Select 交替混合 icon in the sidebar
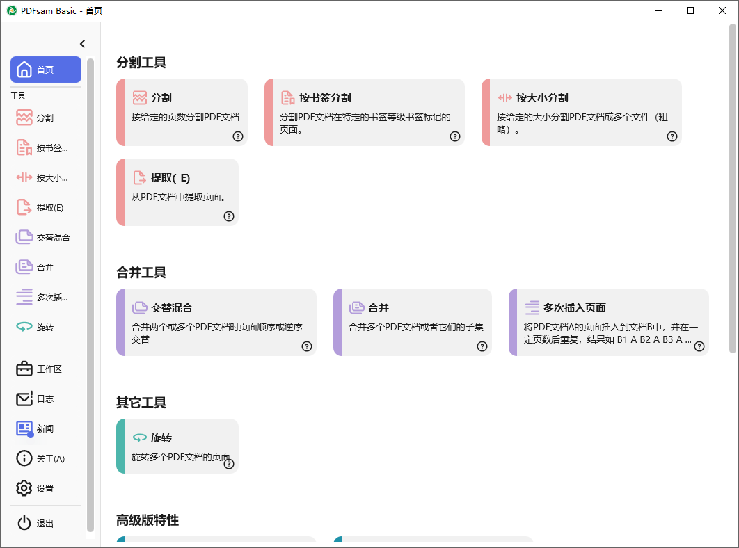 [25, 237]
